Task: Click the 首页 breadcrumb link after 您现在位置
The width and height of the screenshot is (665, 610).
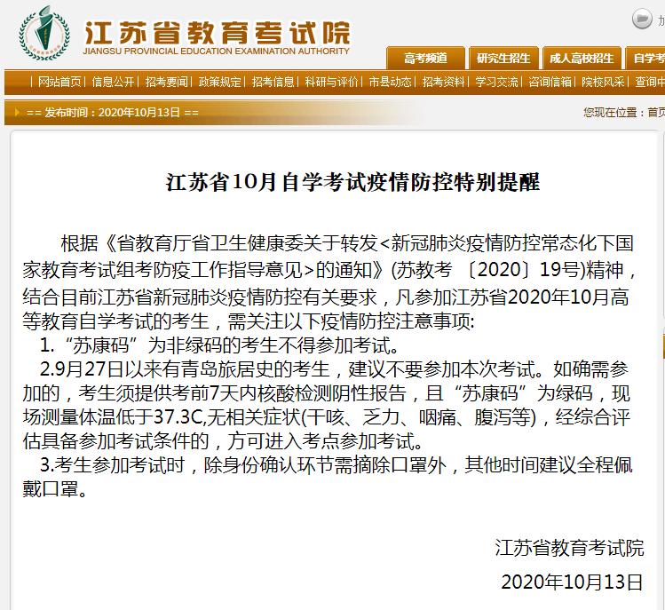Action: click(655, 113)
